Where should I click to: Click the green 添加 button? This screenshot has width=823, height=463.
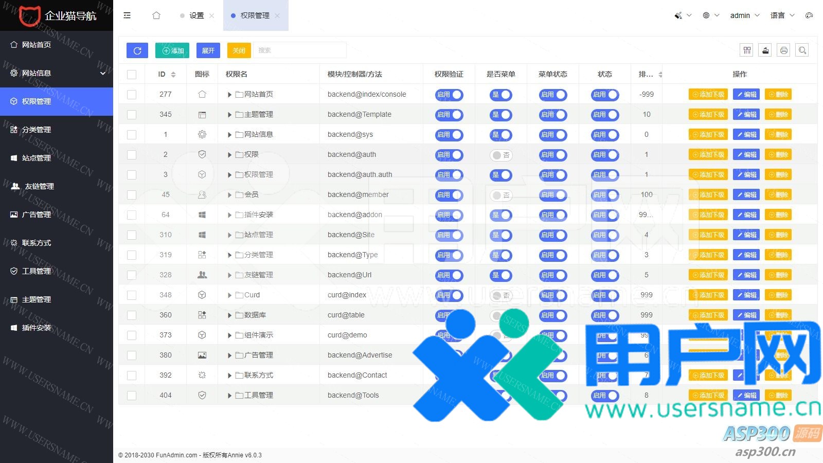[x=172, y=50]
